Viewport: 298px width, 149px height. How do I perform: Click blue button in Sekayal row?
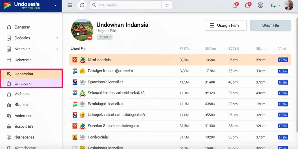pos(283,93)
